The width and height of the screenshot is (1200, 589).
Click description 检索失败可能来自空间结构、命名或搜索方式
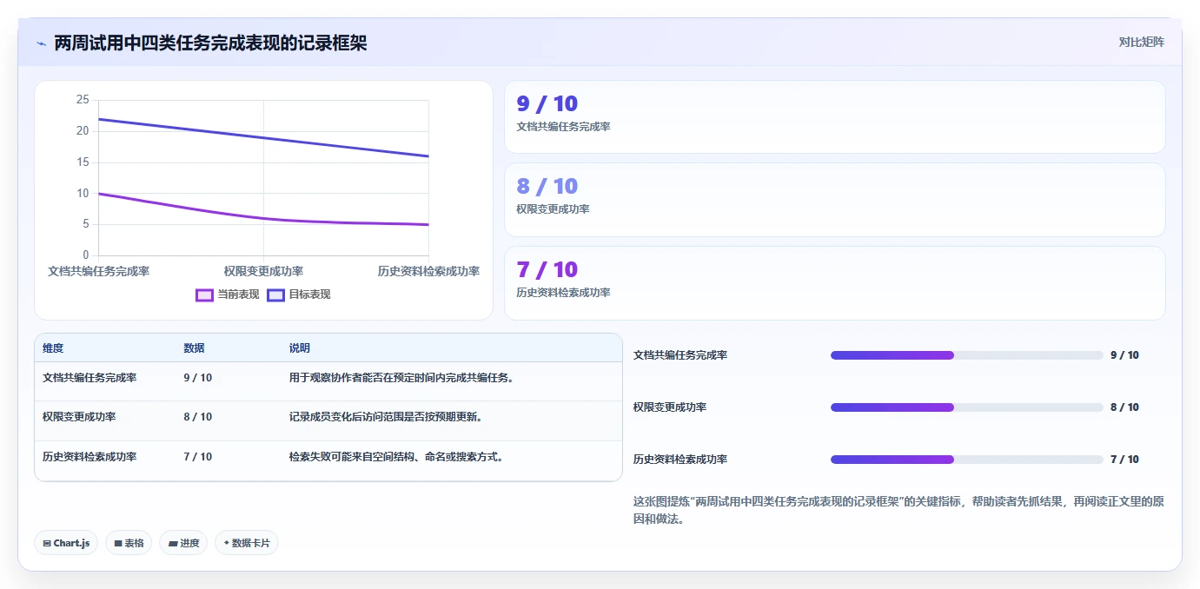[396, 457]
